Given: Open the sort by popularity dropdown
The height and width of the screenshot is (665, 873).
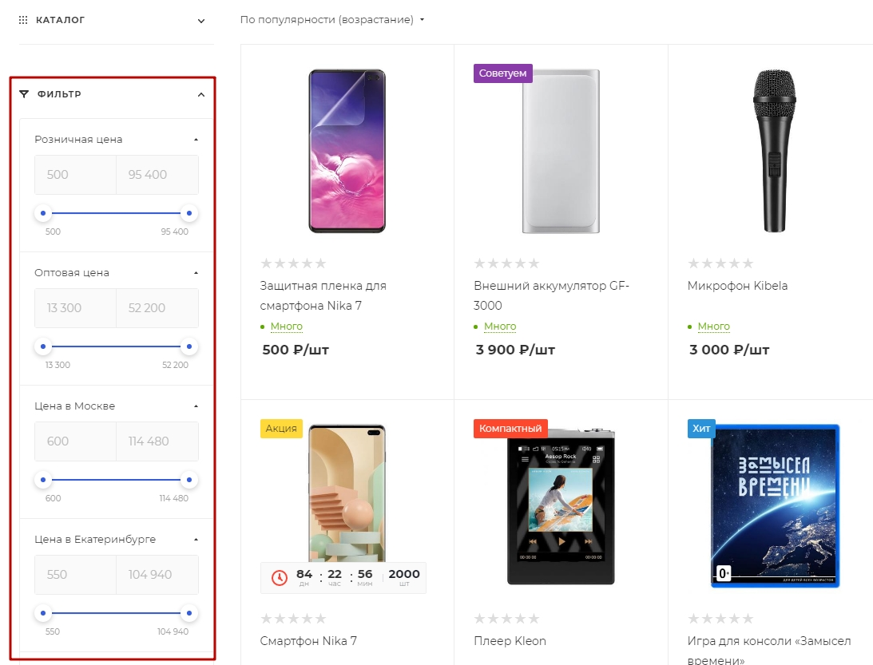Looking at the screenshot, I should pos(332,20).
